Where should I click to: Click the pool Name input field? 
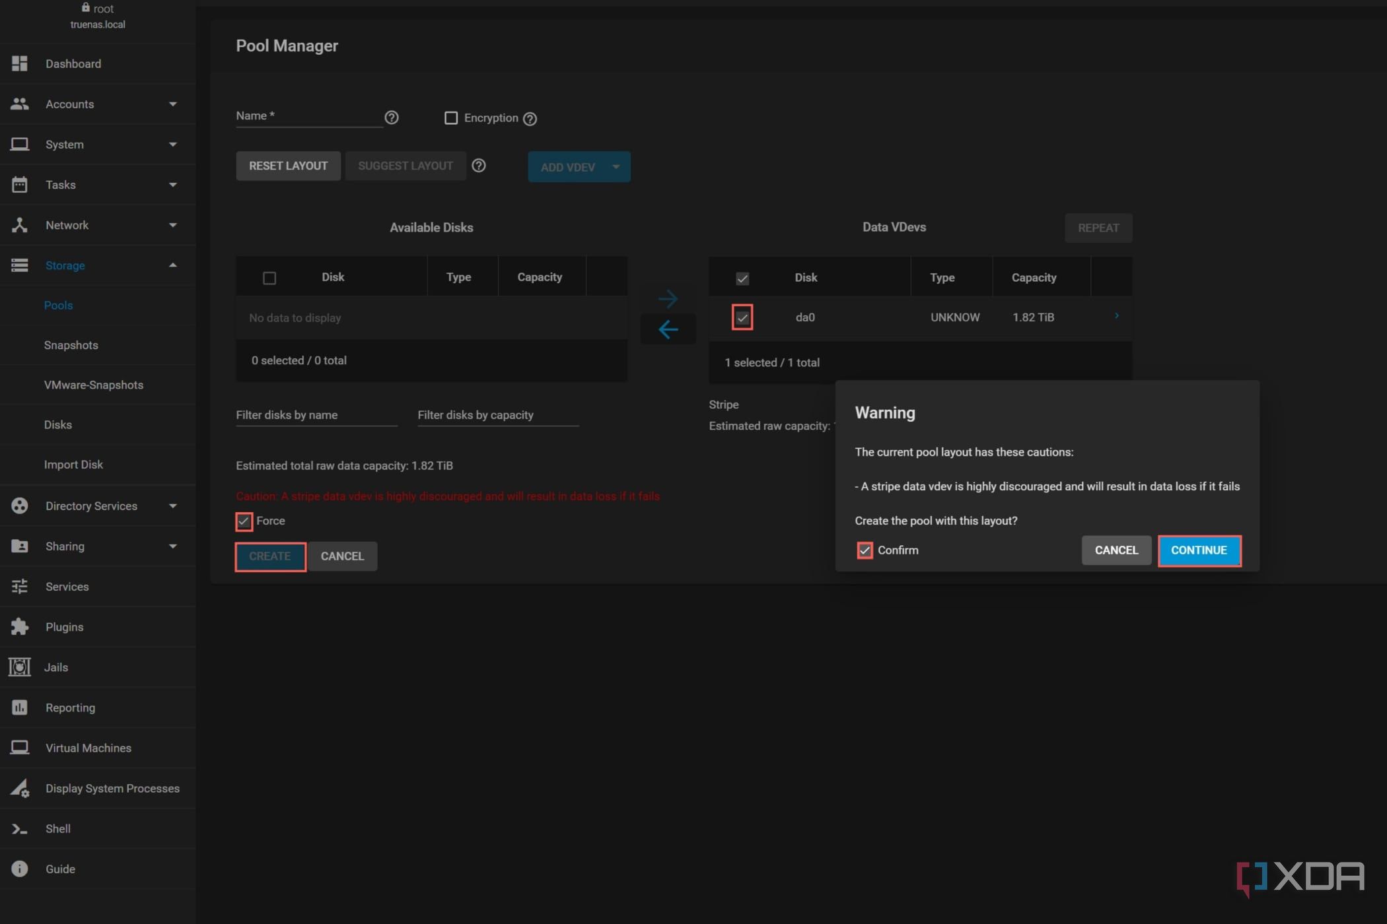[308, 116]
